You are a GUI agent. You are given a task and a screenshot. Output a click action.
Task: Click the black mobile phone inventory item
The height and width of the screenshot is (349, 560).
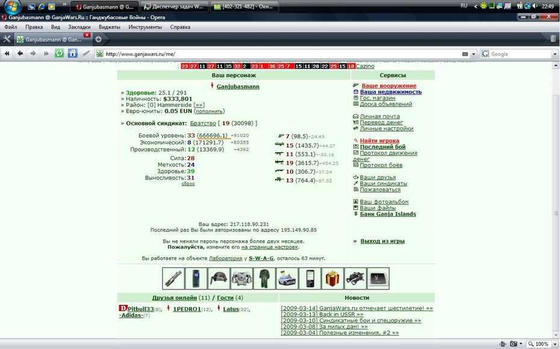(310, 279)
